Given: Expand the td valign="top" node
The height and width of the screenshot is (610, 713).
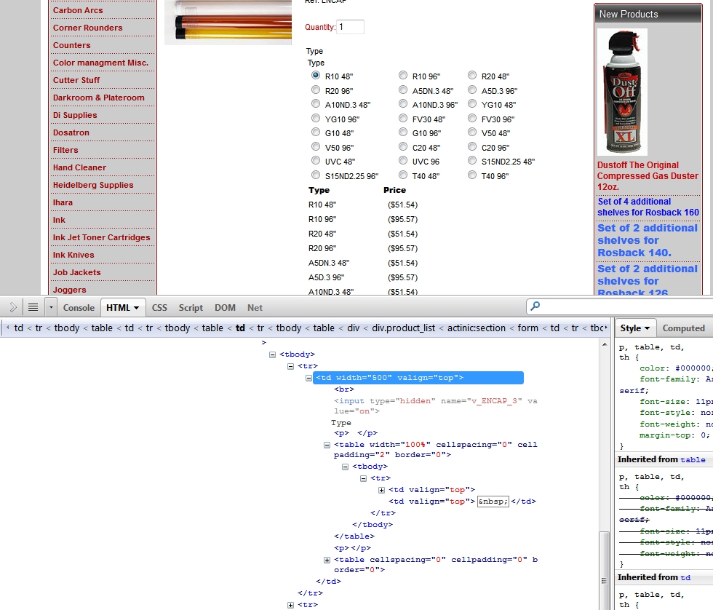Looking at the screenshot, I should point(382,490).
